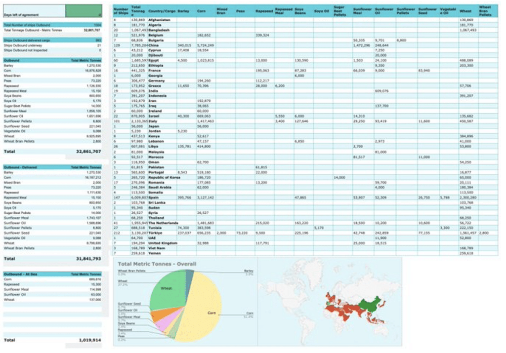Select the Number of Ships column header
The width and height of the screenshot is (506, 353).
(121, 11)
